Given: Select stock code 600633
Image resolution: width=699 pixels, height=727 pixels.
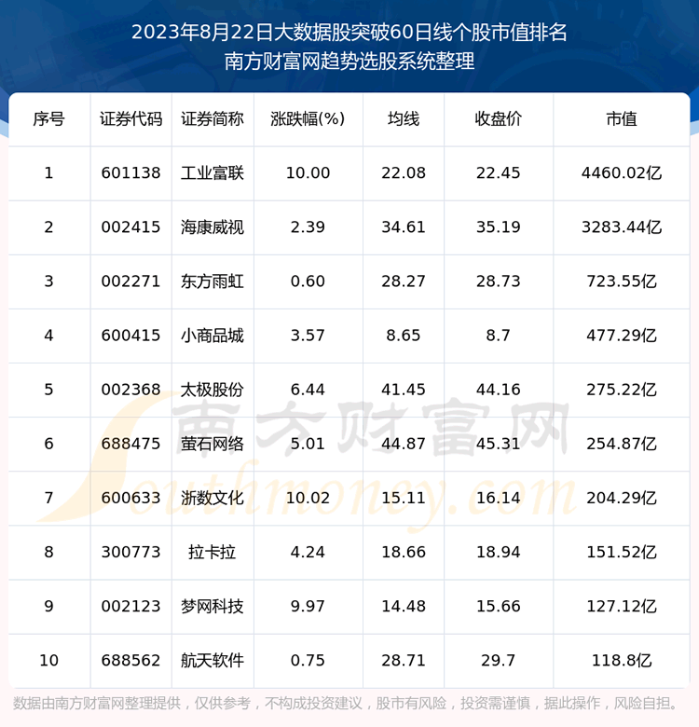Looking at the screenshot, I should (130, 498).
